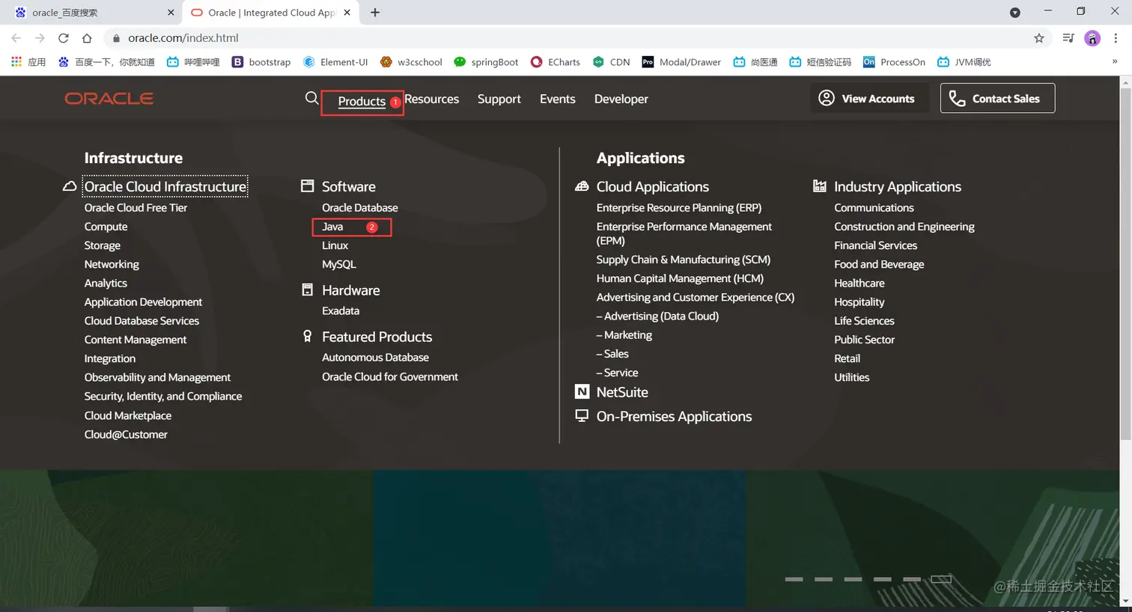This screenshot has width=1132, height=612.
Task: Open Security, Identity, and Compliance link
Action: click(163, 397)
